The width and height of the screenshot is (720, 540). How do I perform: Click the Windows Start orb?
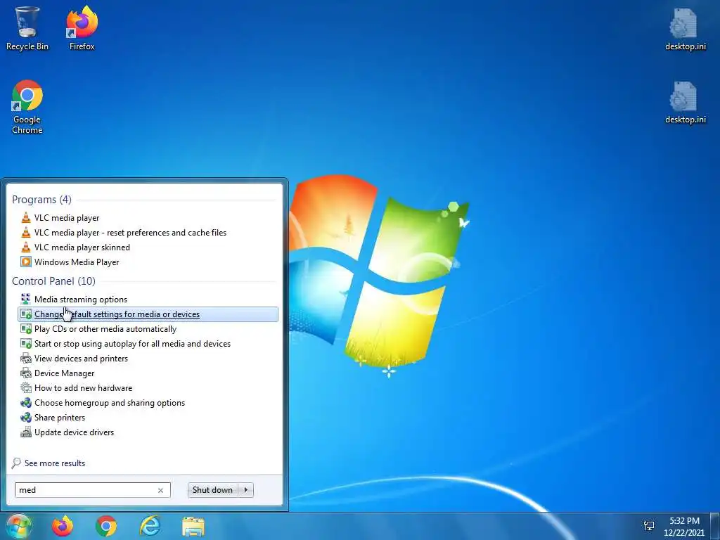click(18, 526)
